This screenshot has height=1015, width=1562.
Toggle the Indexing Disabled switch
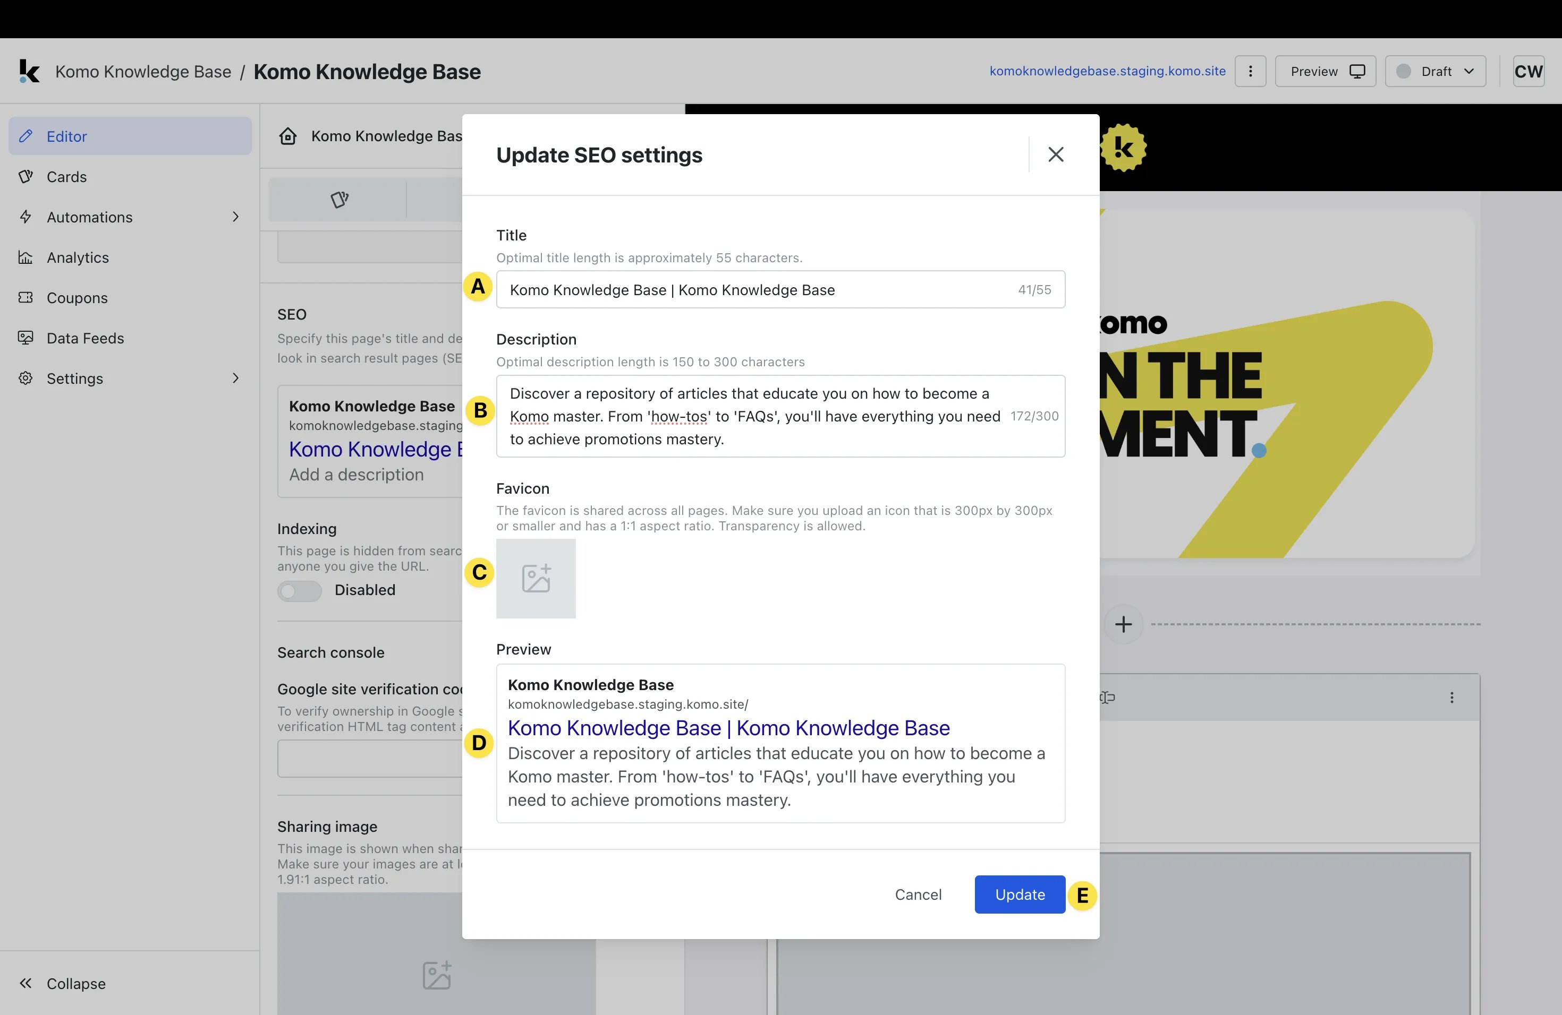pyautogui.click(x=299, y=590)
